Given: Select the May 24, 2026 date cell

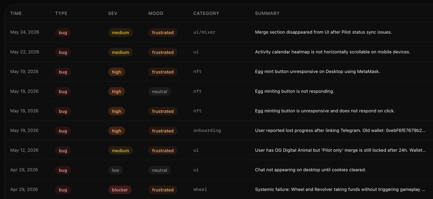Looking at the screenshot, I should point(25,32).
